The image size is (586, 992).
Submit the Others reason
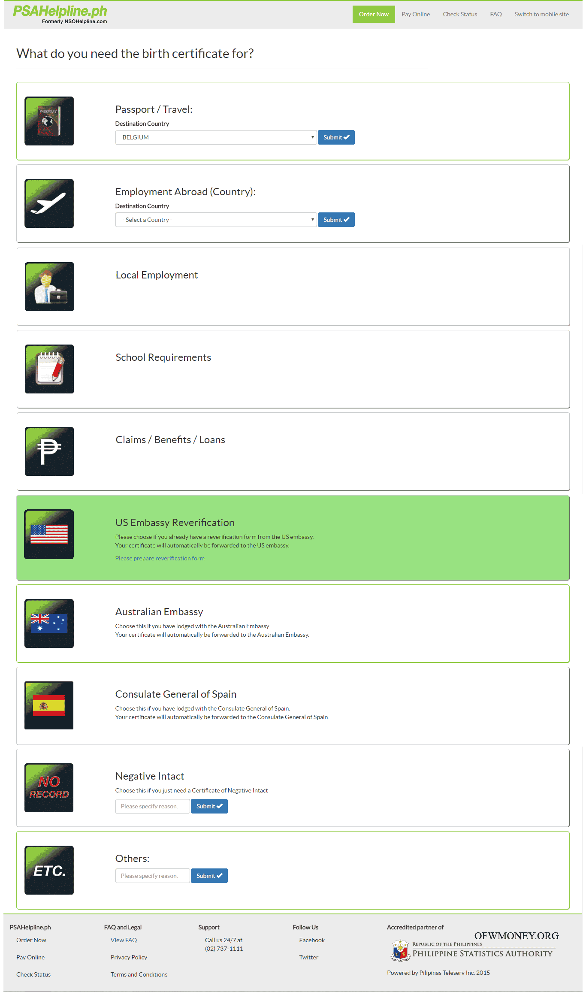[x=209, y=876]
